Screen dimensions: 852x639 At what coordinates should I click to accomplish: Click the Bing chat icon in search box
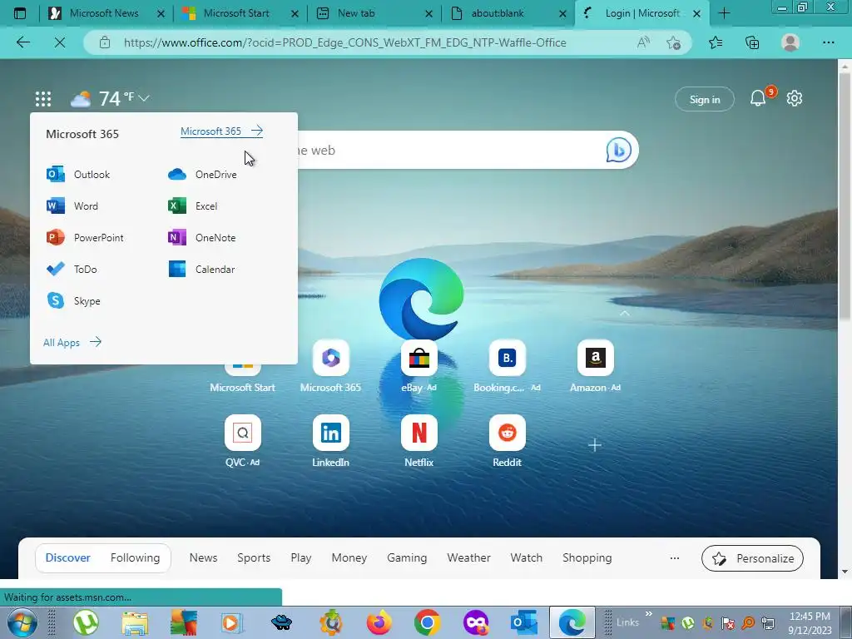click(x=619, y=150)
